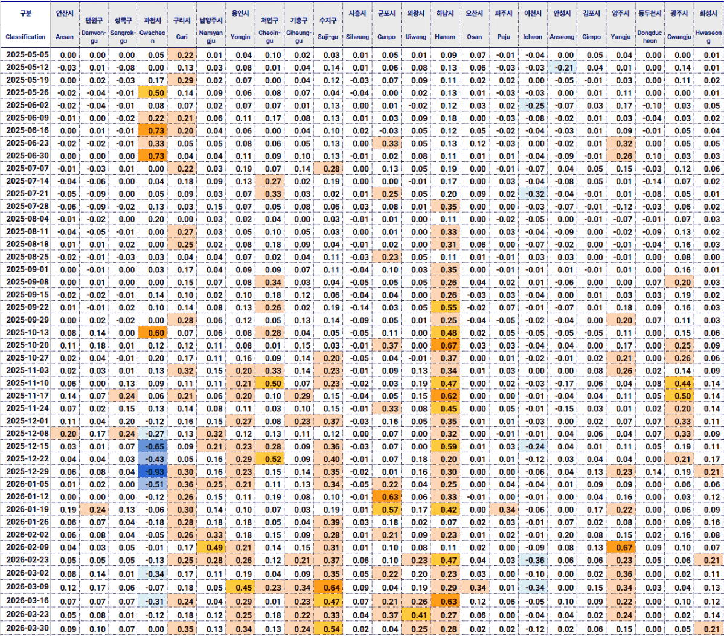Click Gunpo 0.63 cell in 2026-01-12 row
Image resolution: width=724 pixels, height=636 pixels.
click(386, 497)
